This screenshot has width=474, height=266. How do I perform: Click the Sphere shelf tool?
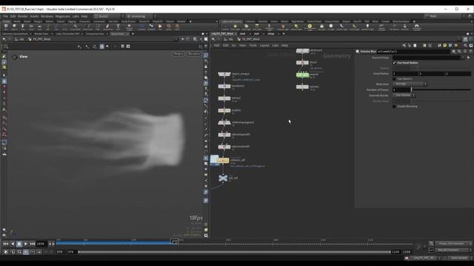click(x=14, y=27)
